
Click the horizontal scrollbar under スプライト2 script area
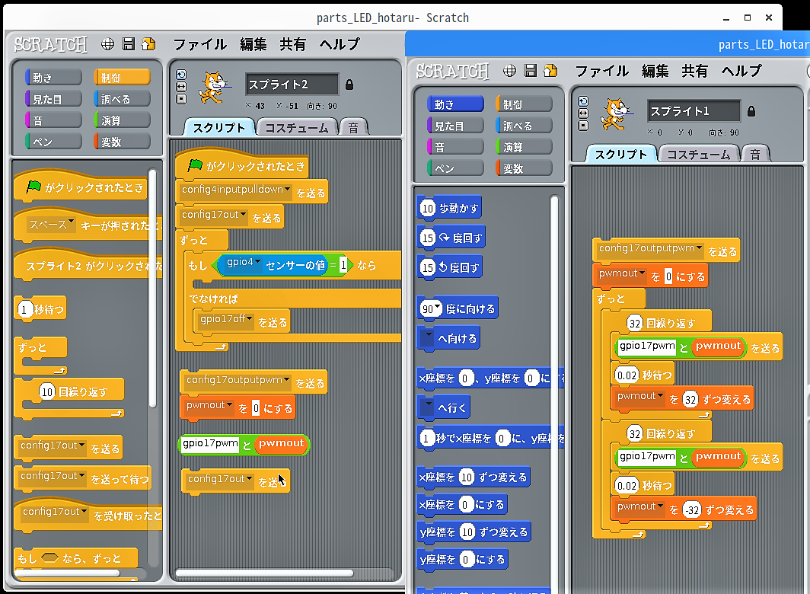click(x=264, y=573)
